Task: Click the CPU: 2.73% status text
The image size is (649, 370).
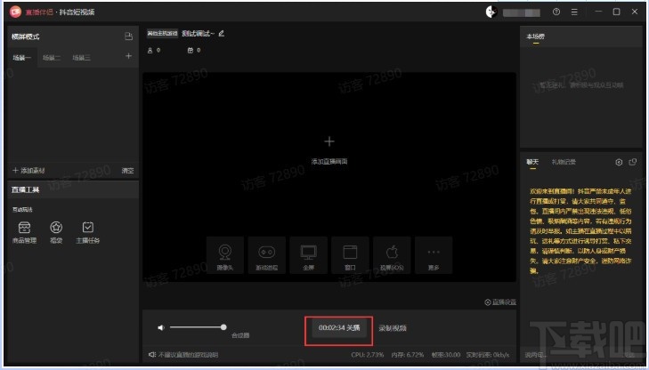Action: [x=367, y=355]
